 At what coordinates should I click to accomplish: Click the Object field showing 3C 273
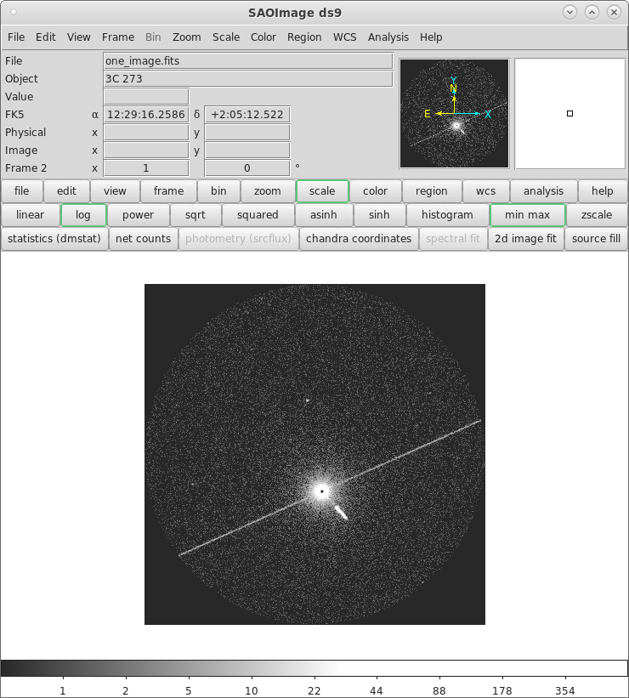pos(247,79)
